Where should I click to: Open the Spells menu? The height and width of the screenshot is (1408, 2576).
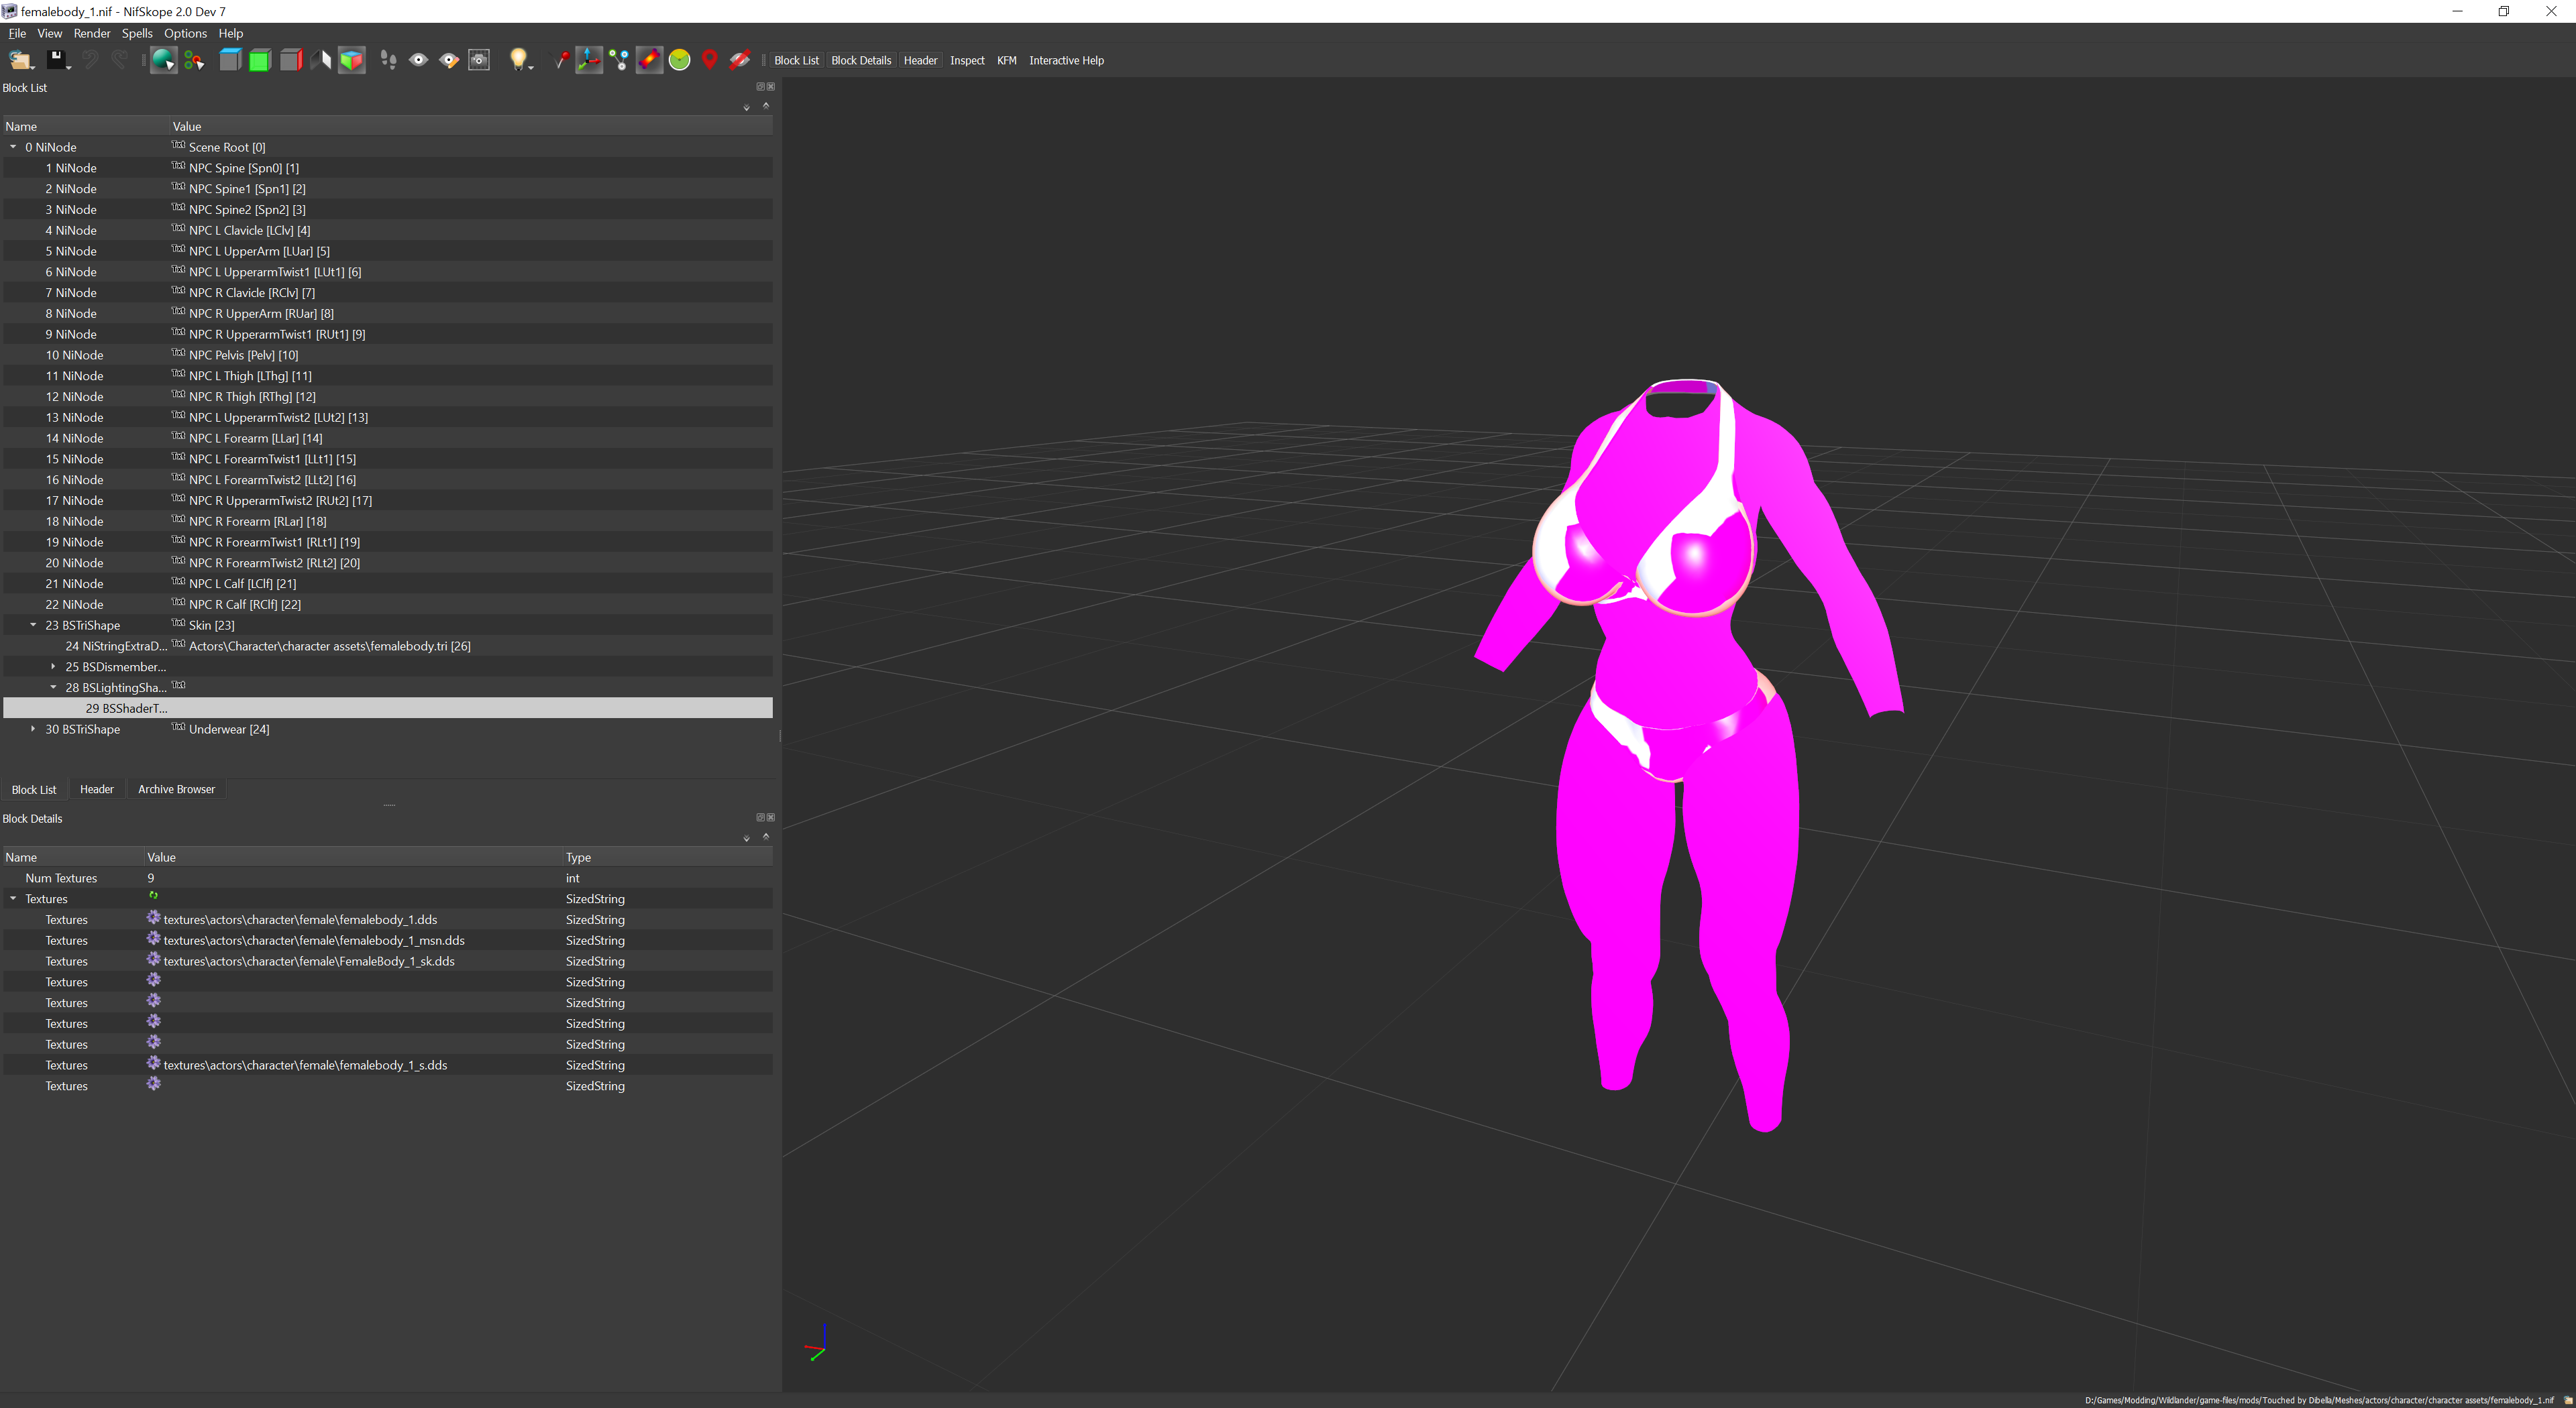137,33
